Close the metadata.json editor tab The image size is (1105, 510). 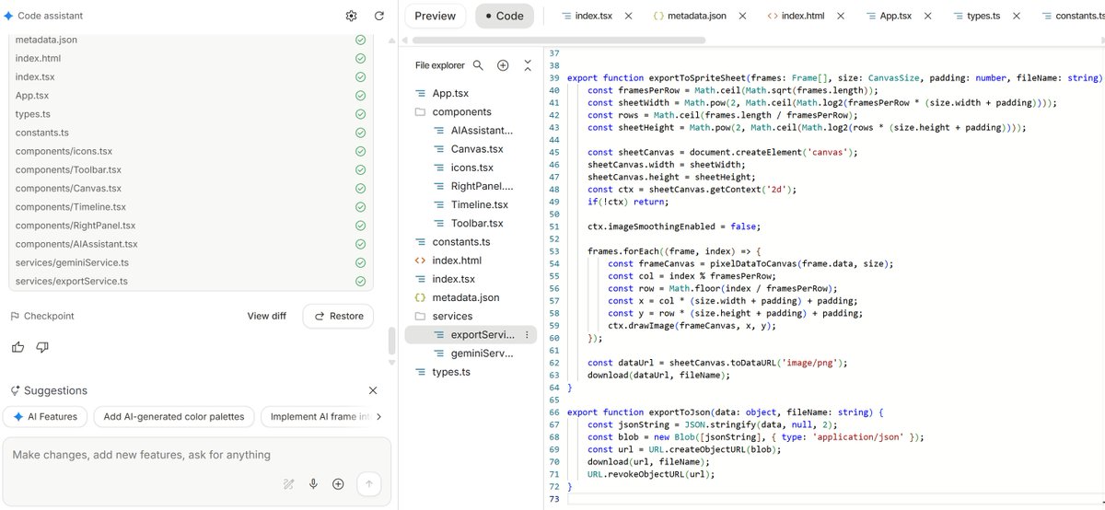[744, 16]
